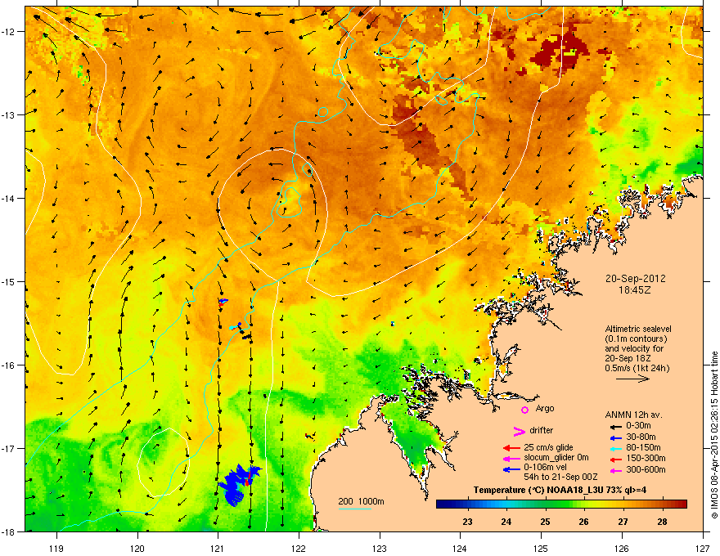Click the red arrow beside 150-300m
Screen dimensions: 720x556
pyautogui.click(x=614, y=459)
